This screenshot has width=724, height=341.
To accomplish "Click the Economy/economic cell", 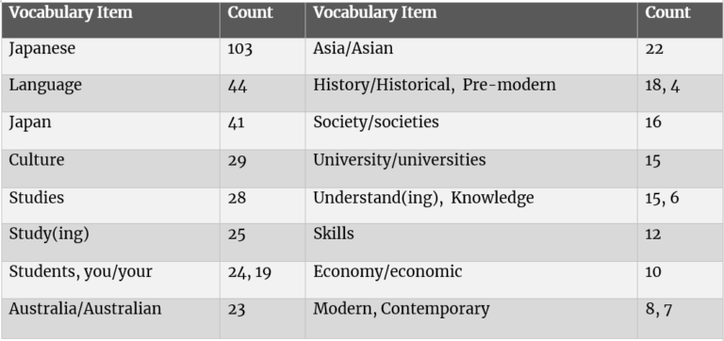I will tap(471, 280).
